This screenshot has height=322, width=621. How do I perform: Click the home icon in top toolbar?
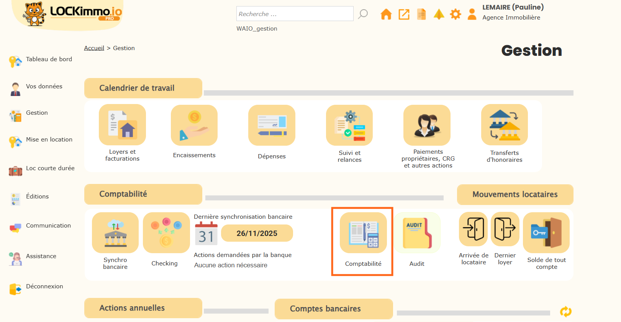pyautogui.click(x=386, y=15)
